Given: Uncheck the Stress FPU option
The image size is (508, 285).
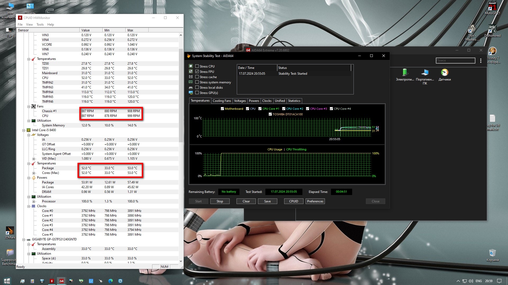Looking at the screenshot, I should click(x=197, y=72).
